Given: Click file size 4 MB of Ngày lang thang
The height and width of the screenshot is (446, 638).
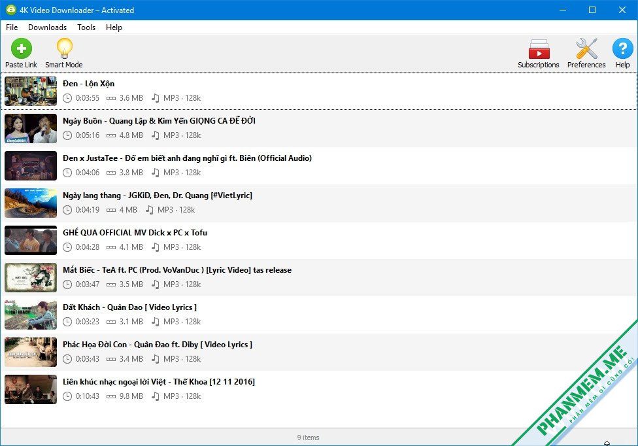Looking at the screenshot, I should point(128,210).
